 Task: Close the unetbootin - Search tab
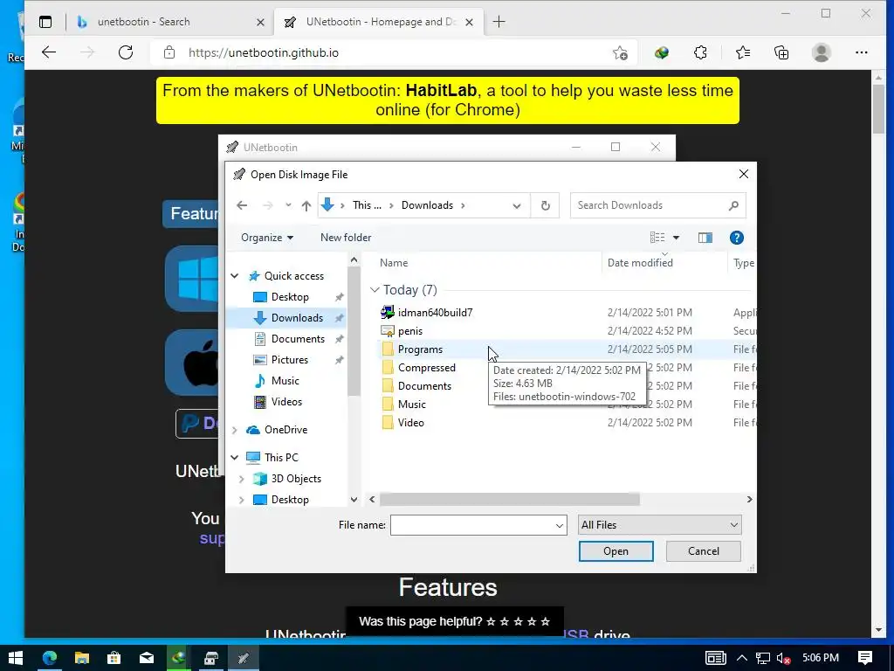pyautogui.click(x=260, y=22)
